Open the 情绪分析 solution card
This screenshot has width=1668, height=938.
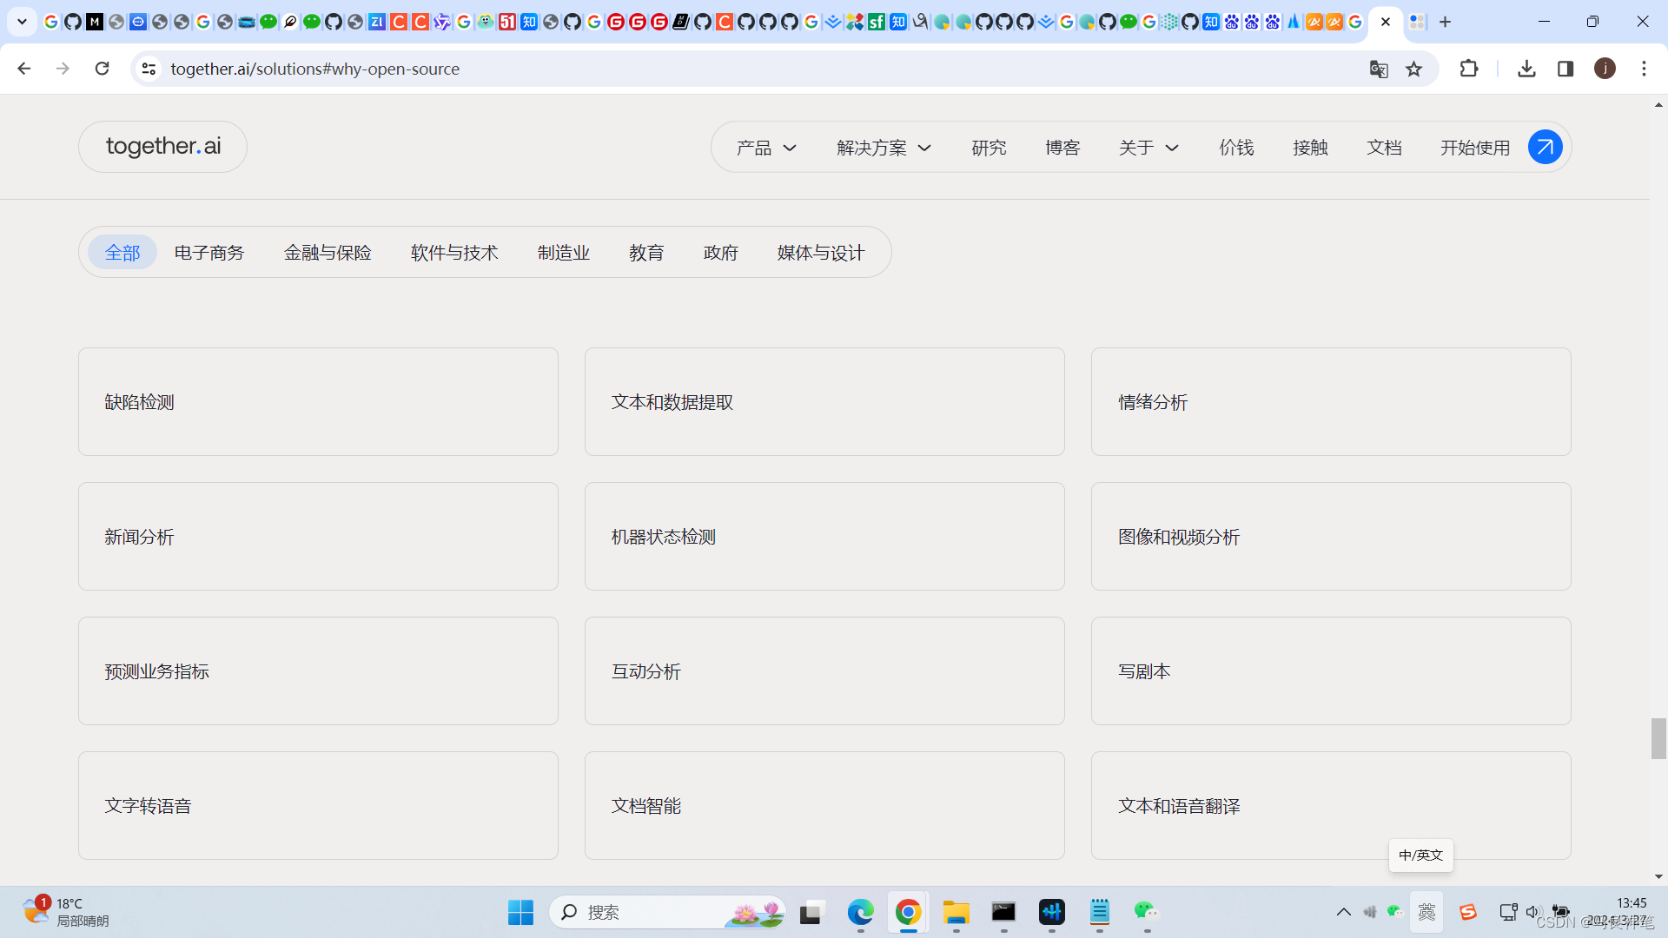[1331, 401]
